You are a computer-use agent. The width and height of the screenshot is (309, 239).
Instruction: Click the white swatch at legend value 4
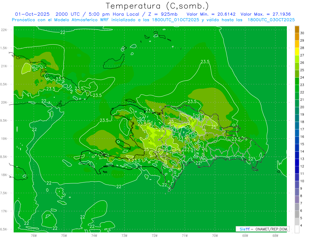(297, 229)
